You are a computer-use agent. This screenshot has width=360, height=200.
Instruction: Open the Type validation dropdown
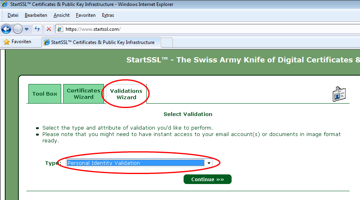point(139,163)
